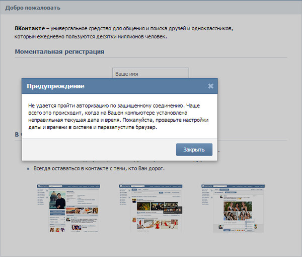Open the profile page screenshot thumbnail
This screenshot has height=257, width=302.
click(x=68, y=208)
